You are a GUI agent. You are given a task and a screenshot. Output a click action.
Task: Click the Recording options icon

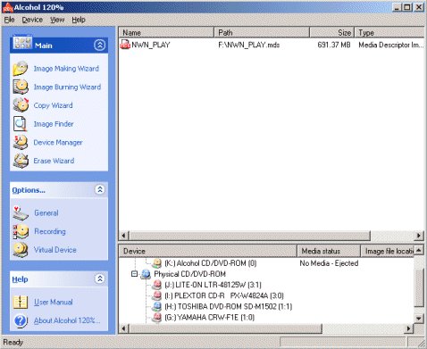pos(21,231)
